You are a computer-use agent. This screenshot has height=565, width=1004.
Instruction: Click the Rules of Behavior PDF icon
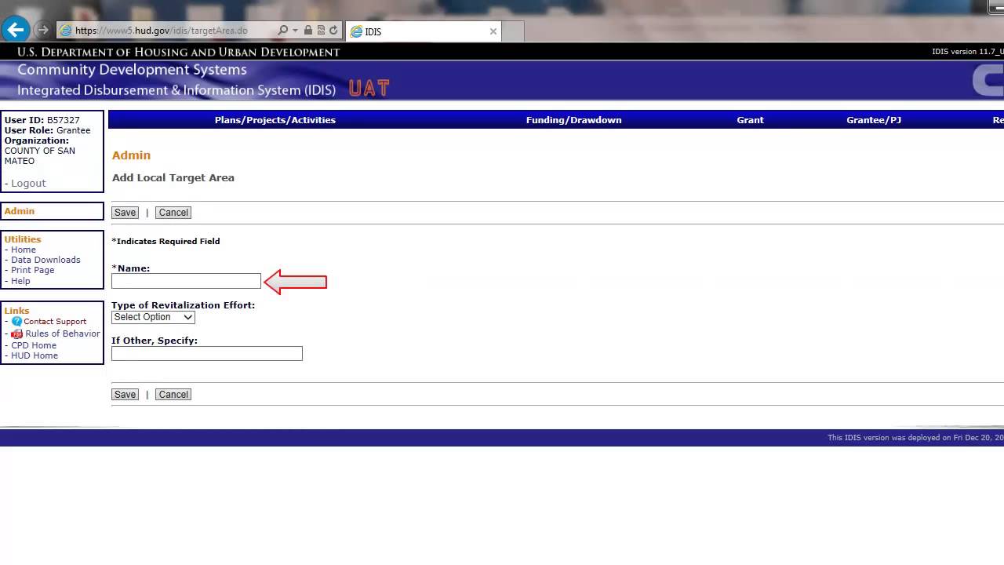(17, 334)
